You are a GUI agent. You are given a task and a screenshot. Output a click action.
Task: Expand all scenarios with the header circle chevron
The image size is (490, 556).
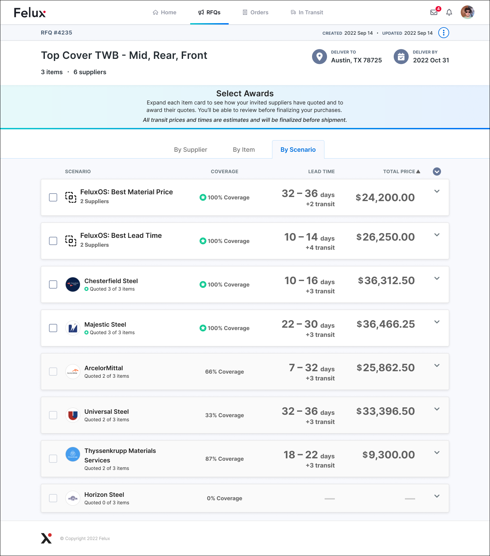tap(437, 171)
